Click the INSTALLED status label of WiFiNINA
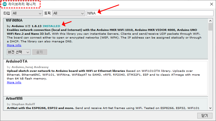The image size is (216, 121). pos(51,26)
